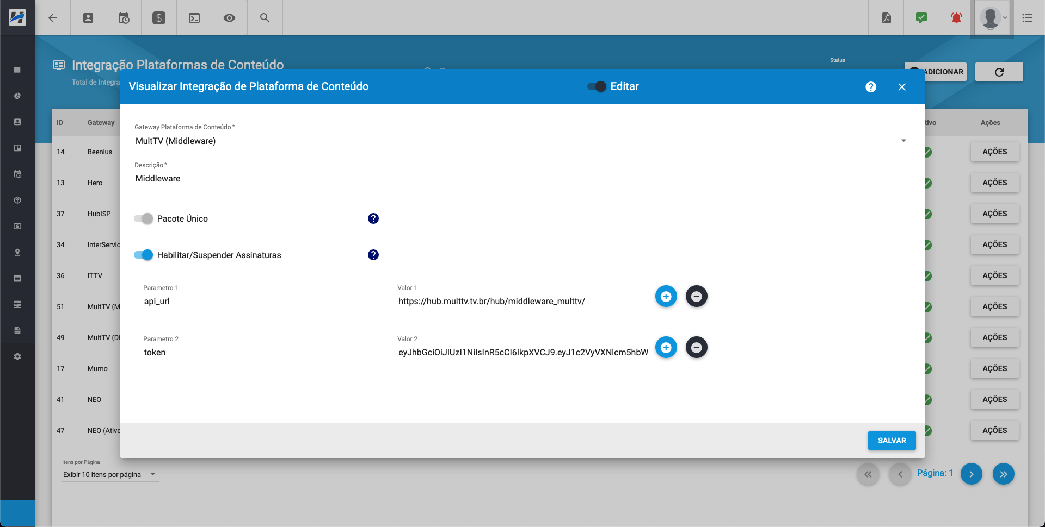Open notifications via the red bell icon
1045x527 pixels.
[955, 17]
